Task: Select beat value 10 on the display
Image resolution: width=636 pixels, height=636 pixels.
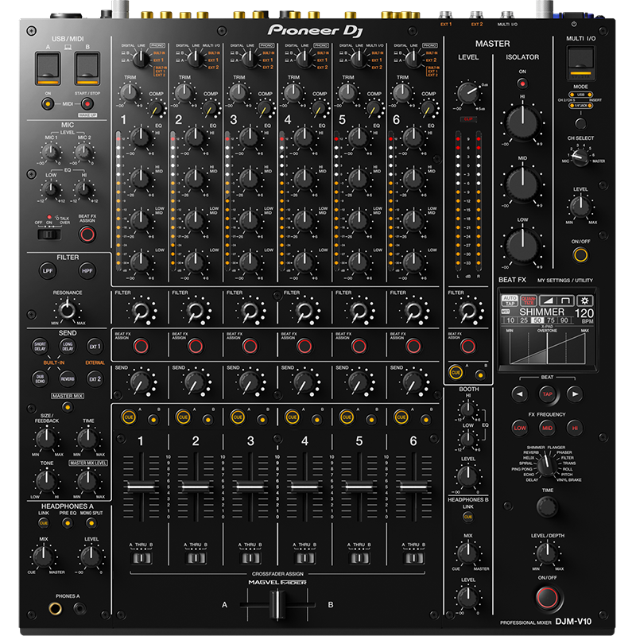Action: click(510, 320)
